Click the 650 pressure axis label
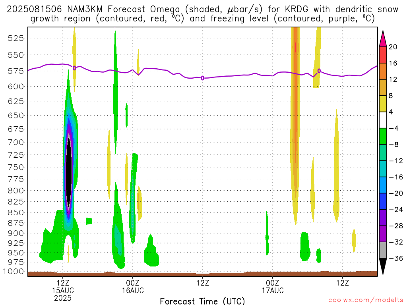 point(16,116)
